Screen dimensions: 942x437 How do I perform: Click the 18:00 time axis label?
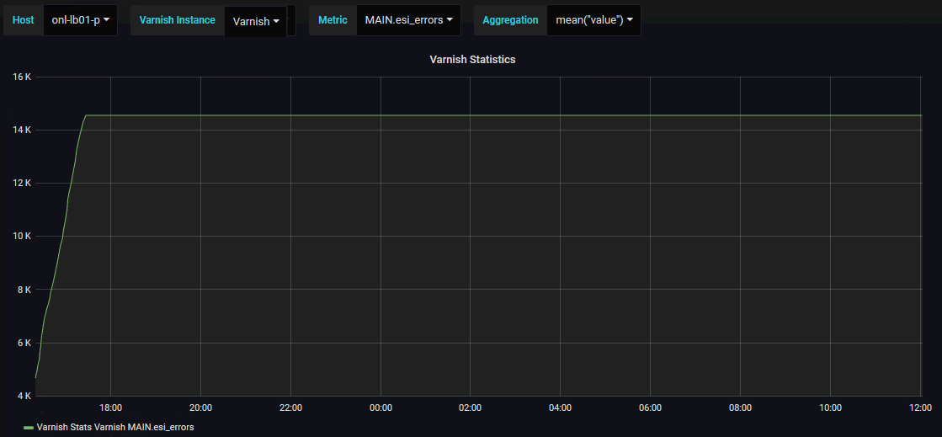110,408
